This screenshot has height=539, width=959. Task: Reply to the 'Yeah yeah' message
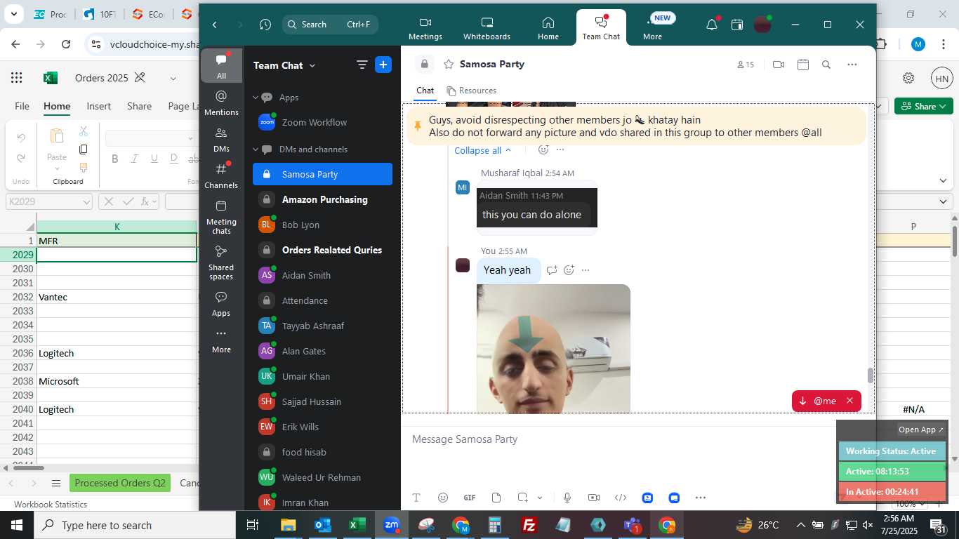pyautogui.click(x=552, y=270)
